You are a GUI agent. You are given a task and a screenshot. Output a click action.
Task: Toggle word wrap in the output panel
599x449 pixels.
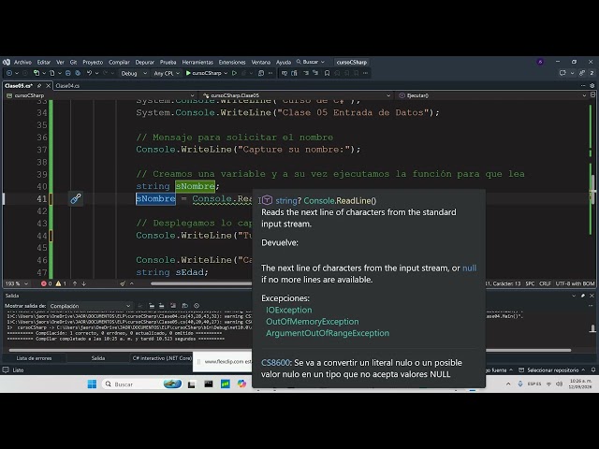[x=185, y=306]
